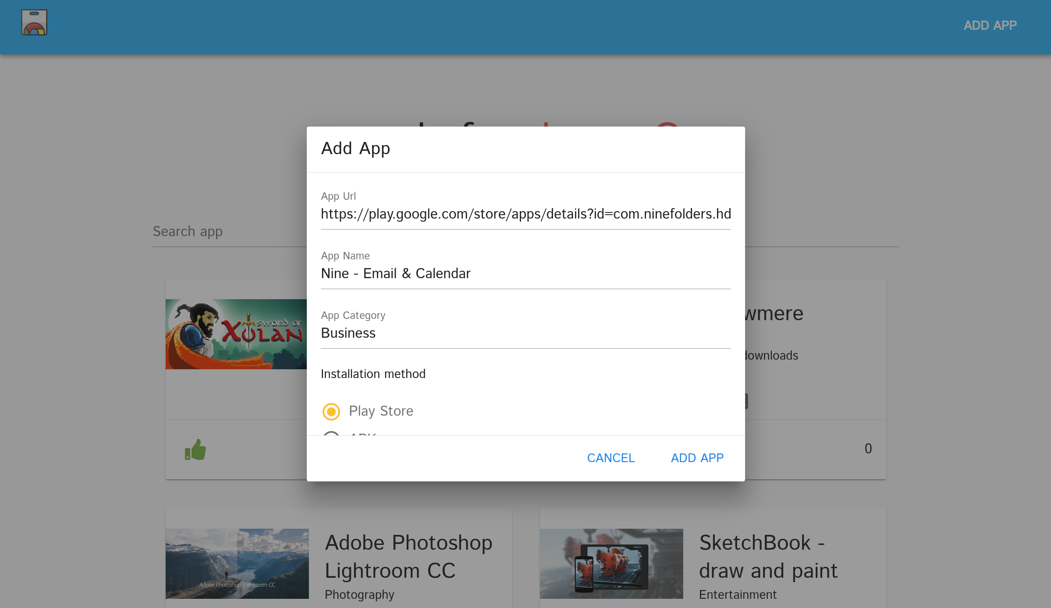Select the partially hidden APK radio option
The width and height of the screenshot is (1051, 608).
pyautogui.click(x=331, y=433)
